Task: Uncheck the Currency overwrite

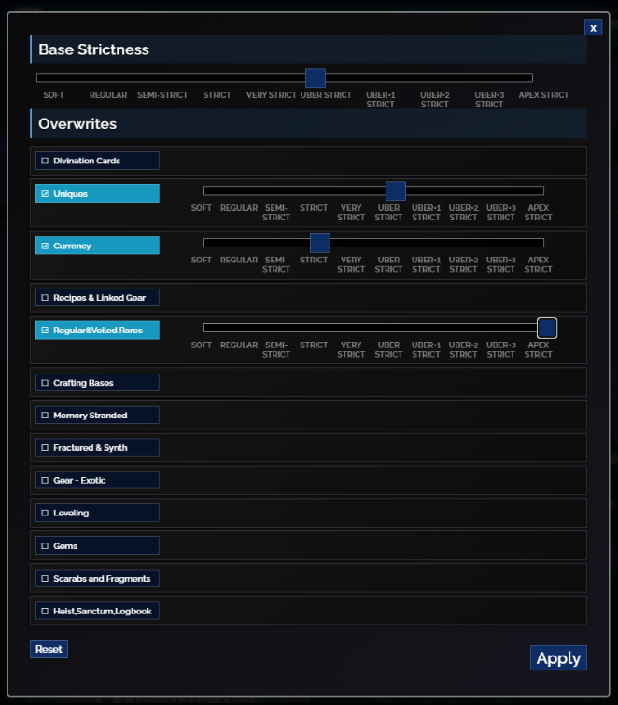Action: pyautogui.click(x=97, y=246)
